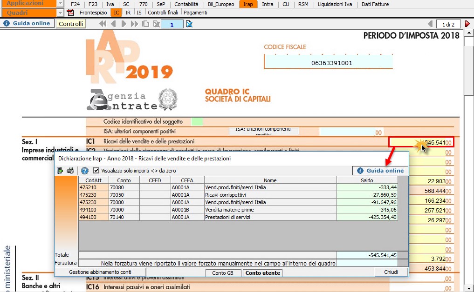Click the ISA: ulteriori componenti positivi button

tap(264, 131)
